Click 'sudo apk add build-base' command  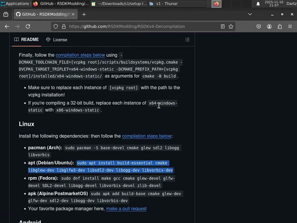point(106,197)
